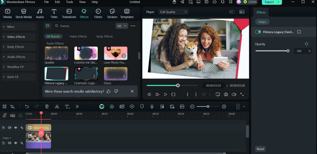Image resolution: width=317 pixels, height=154 pixels.
Task: Hide the Filmora Legacy effect track
Action: point(15,128)
